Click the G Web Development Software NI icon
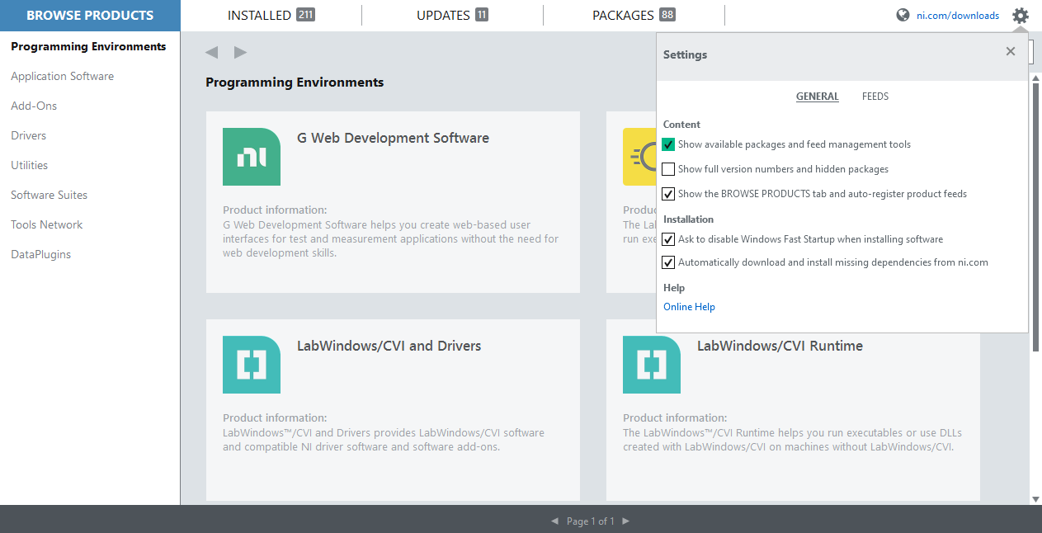This screenshot has height=533, width=1042. point(252,157)
